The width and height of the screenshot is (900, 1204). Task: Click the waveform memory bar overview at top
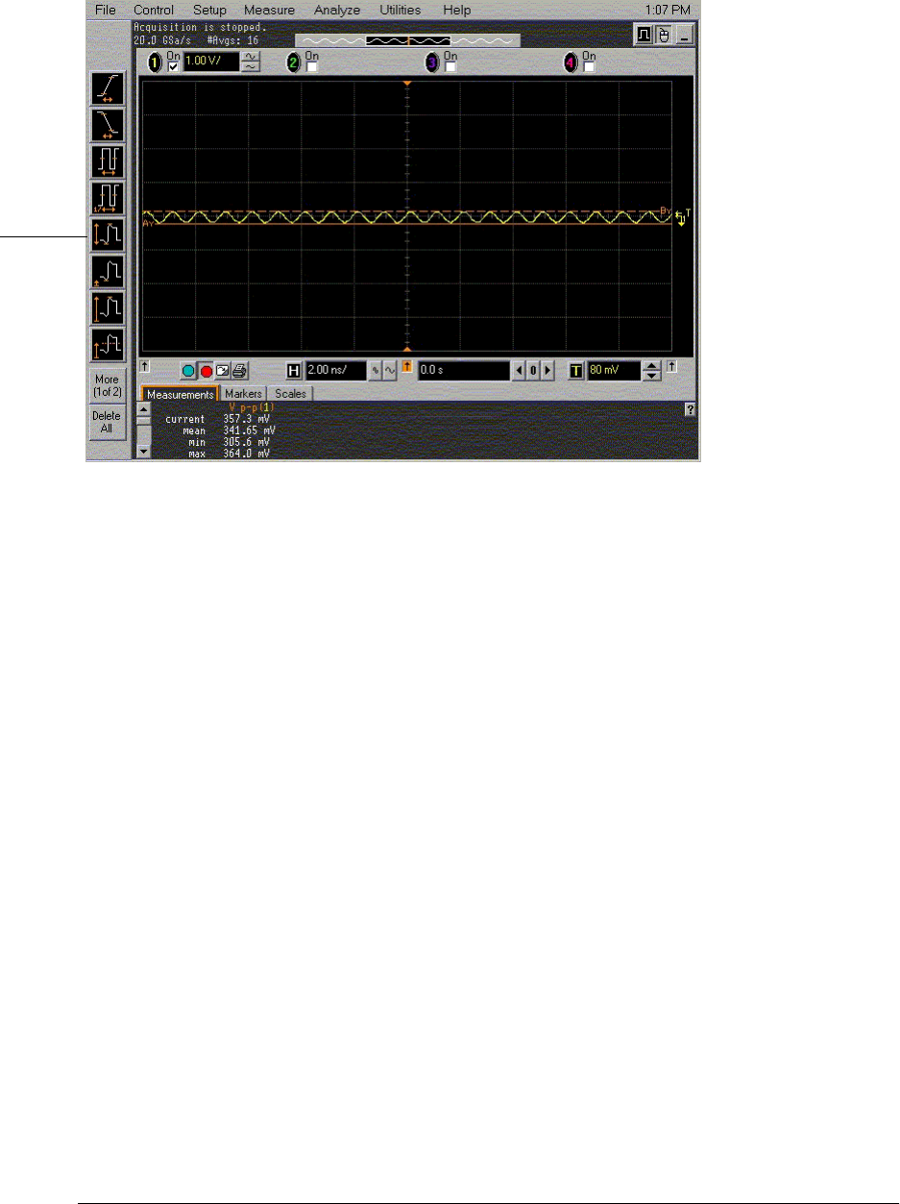pos(407,41)
